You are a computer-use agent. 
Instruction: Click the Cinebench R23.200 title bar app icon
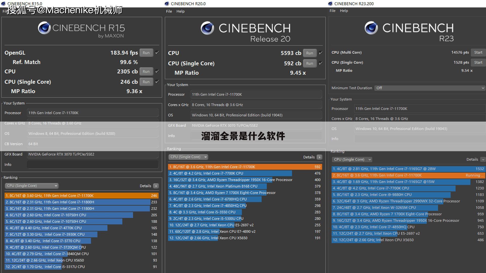(330, 4)
